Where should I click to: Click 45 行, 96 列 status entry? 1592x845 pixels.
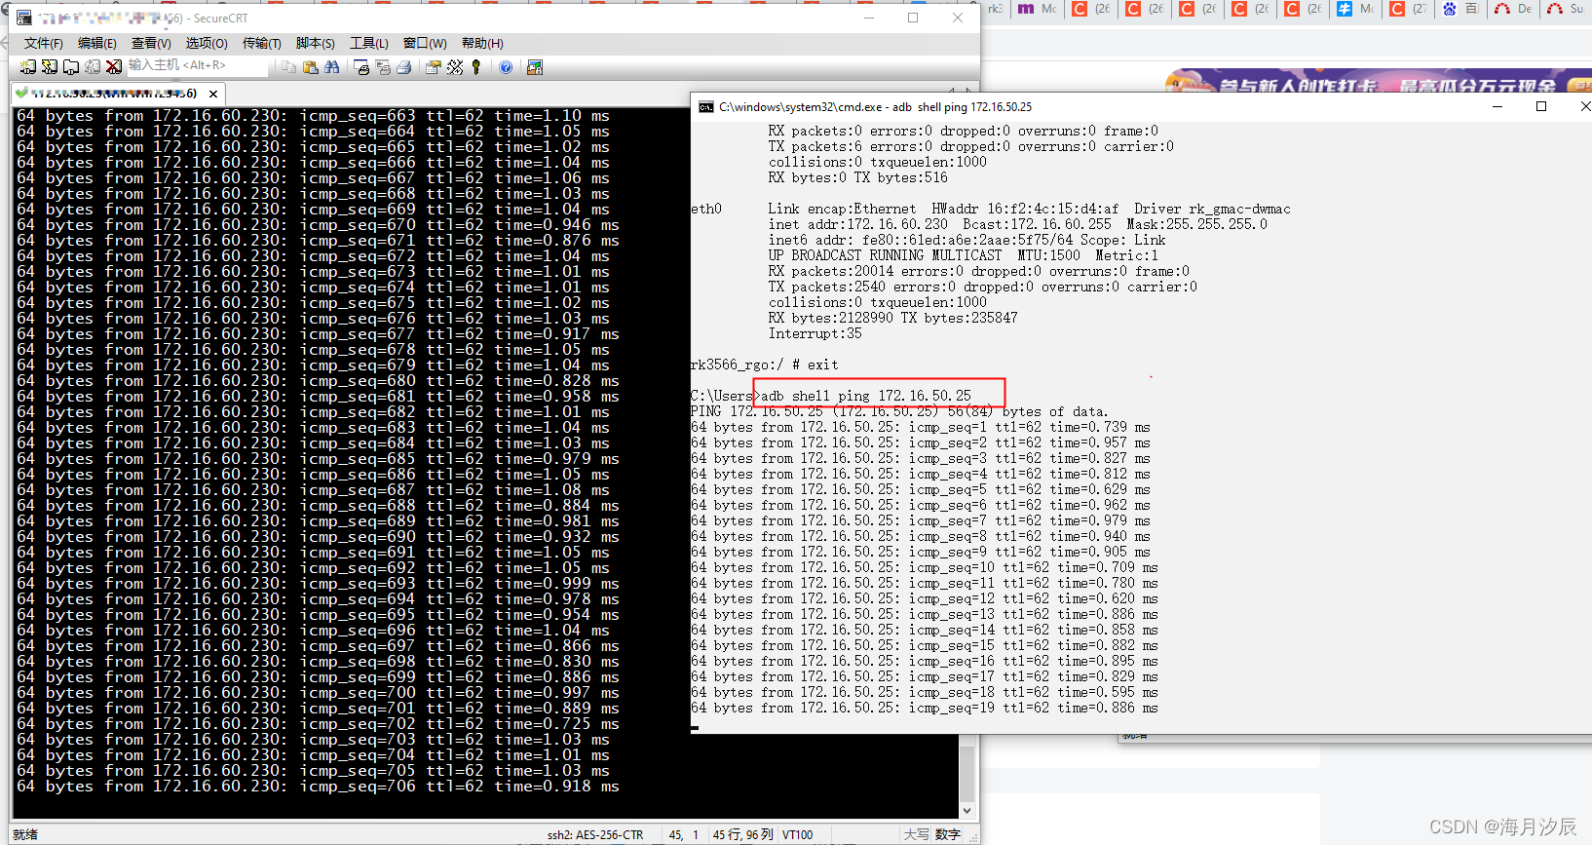(743, 834)
